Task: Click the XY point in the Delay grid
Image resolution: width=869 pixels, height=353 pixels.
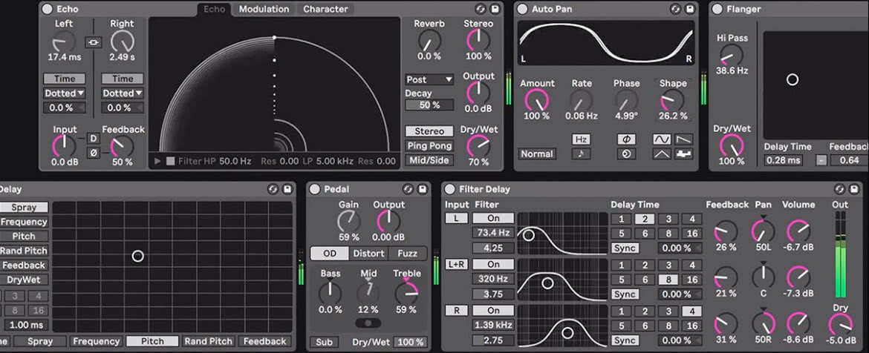Action: coord(137,256)
